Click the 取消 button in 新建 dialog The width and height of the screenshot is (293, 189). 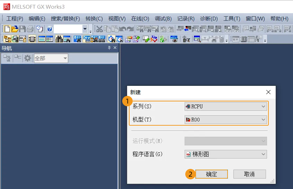[x=249, y=174]
